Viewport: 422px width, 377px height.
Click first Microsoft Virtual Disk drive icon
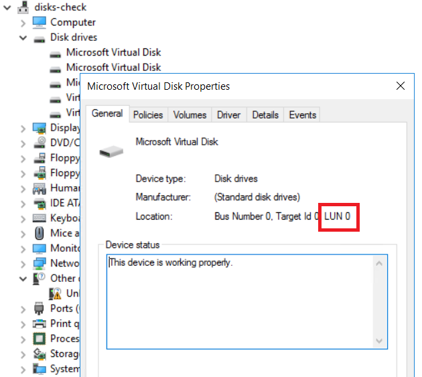pyautogui.click(x=55, y=55)
